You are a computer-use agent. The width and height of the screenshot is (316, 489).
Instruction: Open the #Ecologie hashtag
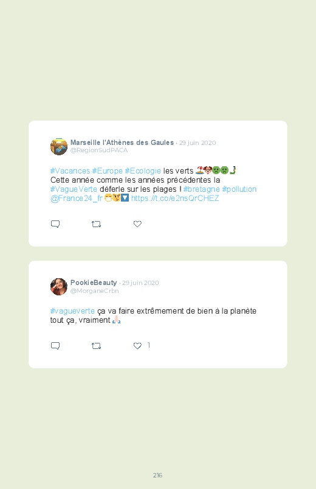click(143, 171)
